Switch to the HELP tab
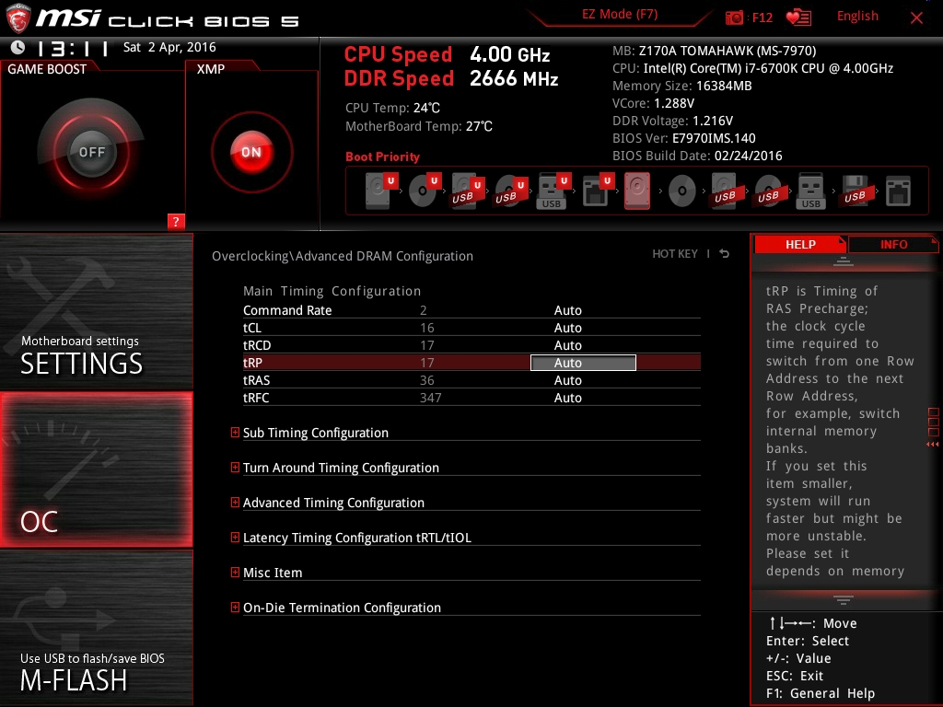 tap(800, 244)
